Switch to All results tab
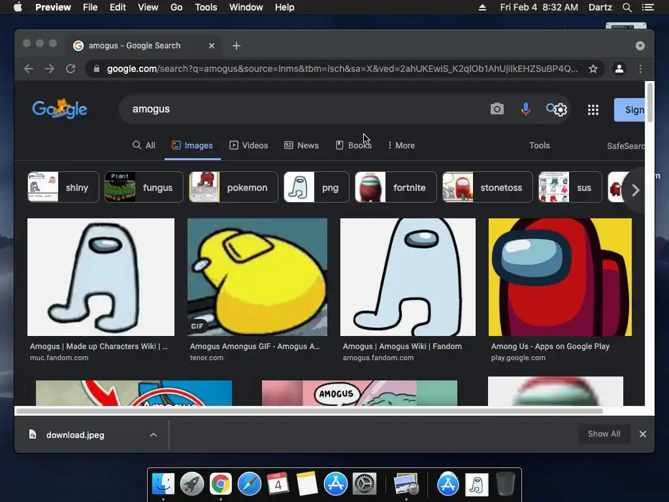Image resolution: width=669 pixels, height=502 pixels. pos(144,146)
